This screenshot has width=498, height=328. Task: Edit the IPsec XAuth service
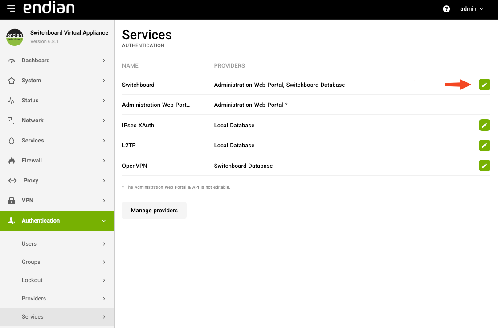(x=484, y=126)
